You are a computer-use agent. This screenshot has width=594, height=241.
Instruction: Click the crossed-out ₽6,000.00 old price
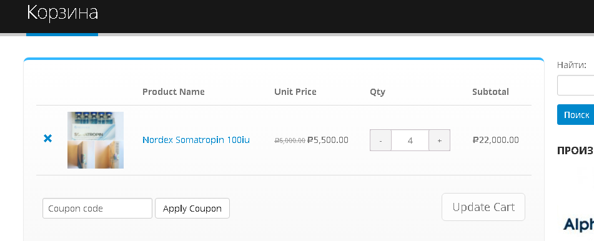point(290,140)
